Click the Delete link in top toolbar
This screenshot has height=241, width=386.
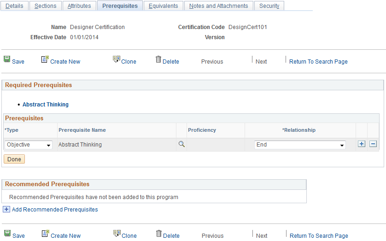(x=171, y=62)
